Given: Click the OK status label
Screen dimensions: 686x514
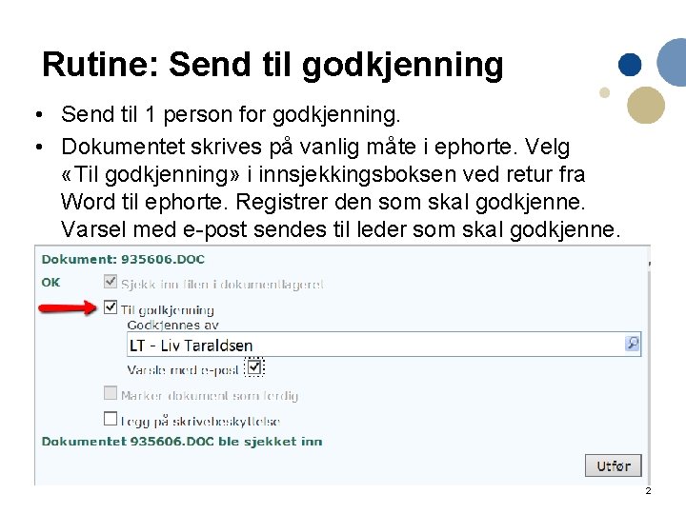Looking at the screenshot, I should 50,282.
